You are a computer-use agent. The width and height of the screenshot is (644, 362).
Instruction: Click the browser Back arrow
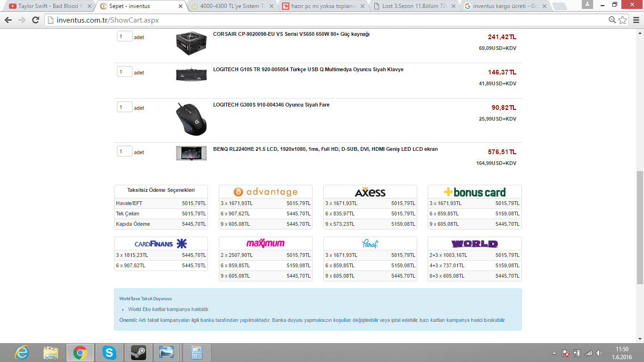click(x=8, y=20)
